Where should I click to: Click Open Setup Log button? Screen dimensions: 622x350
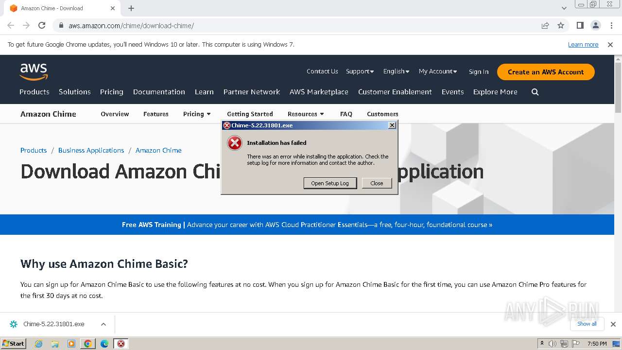(330, 183)
